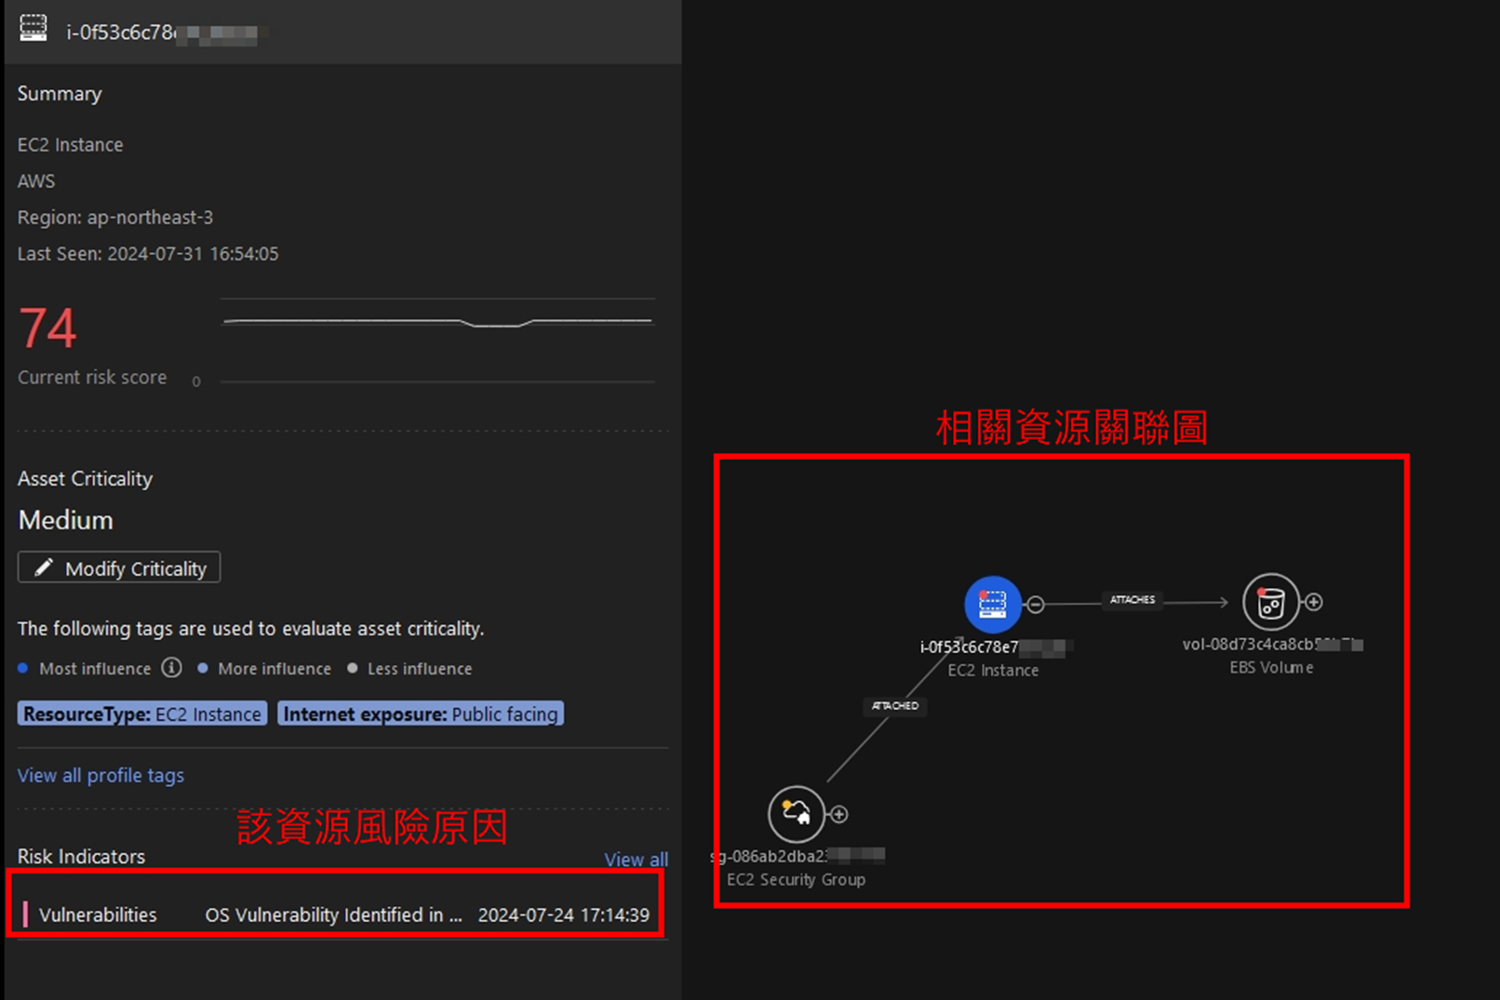Click the ATTACHED edge label

[x=895, y=706]
